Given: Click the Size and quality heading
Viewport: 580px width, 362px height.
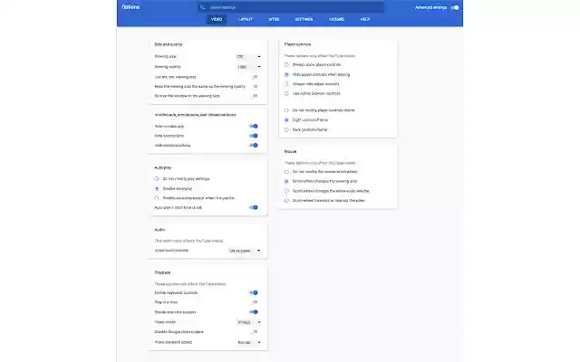Looking at the screenshot, I should coord(169,44).
